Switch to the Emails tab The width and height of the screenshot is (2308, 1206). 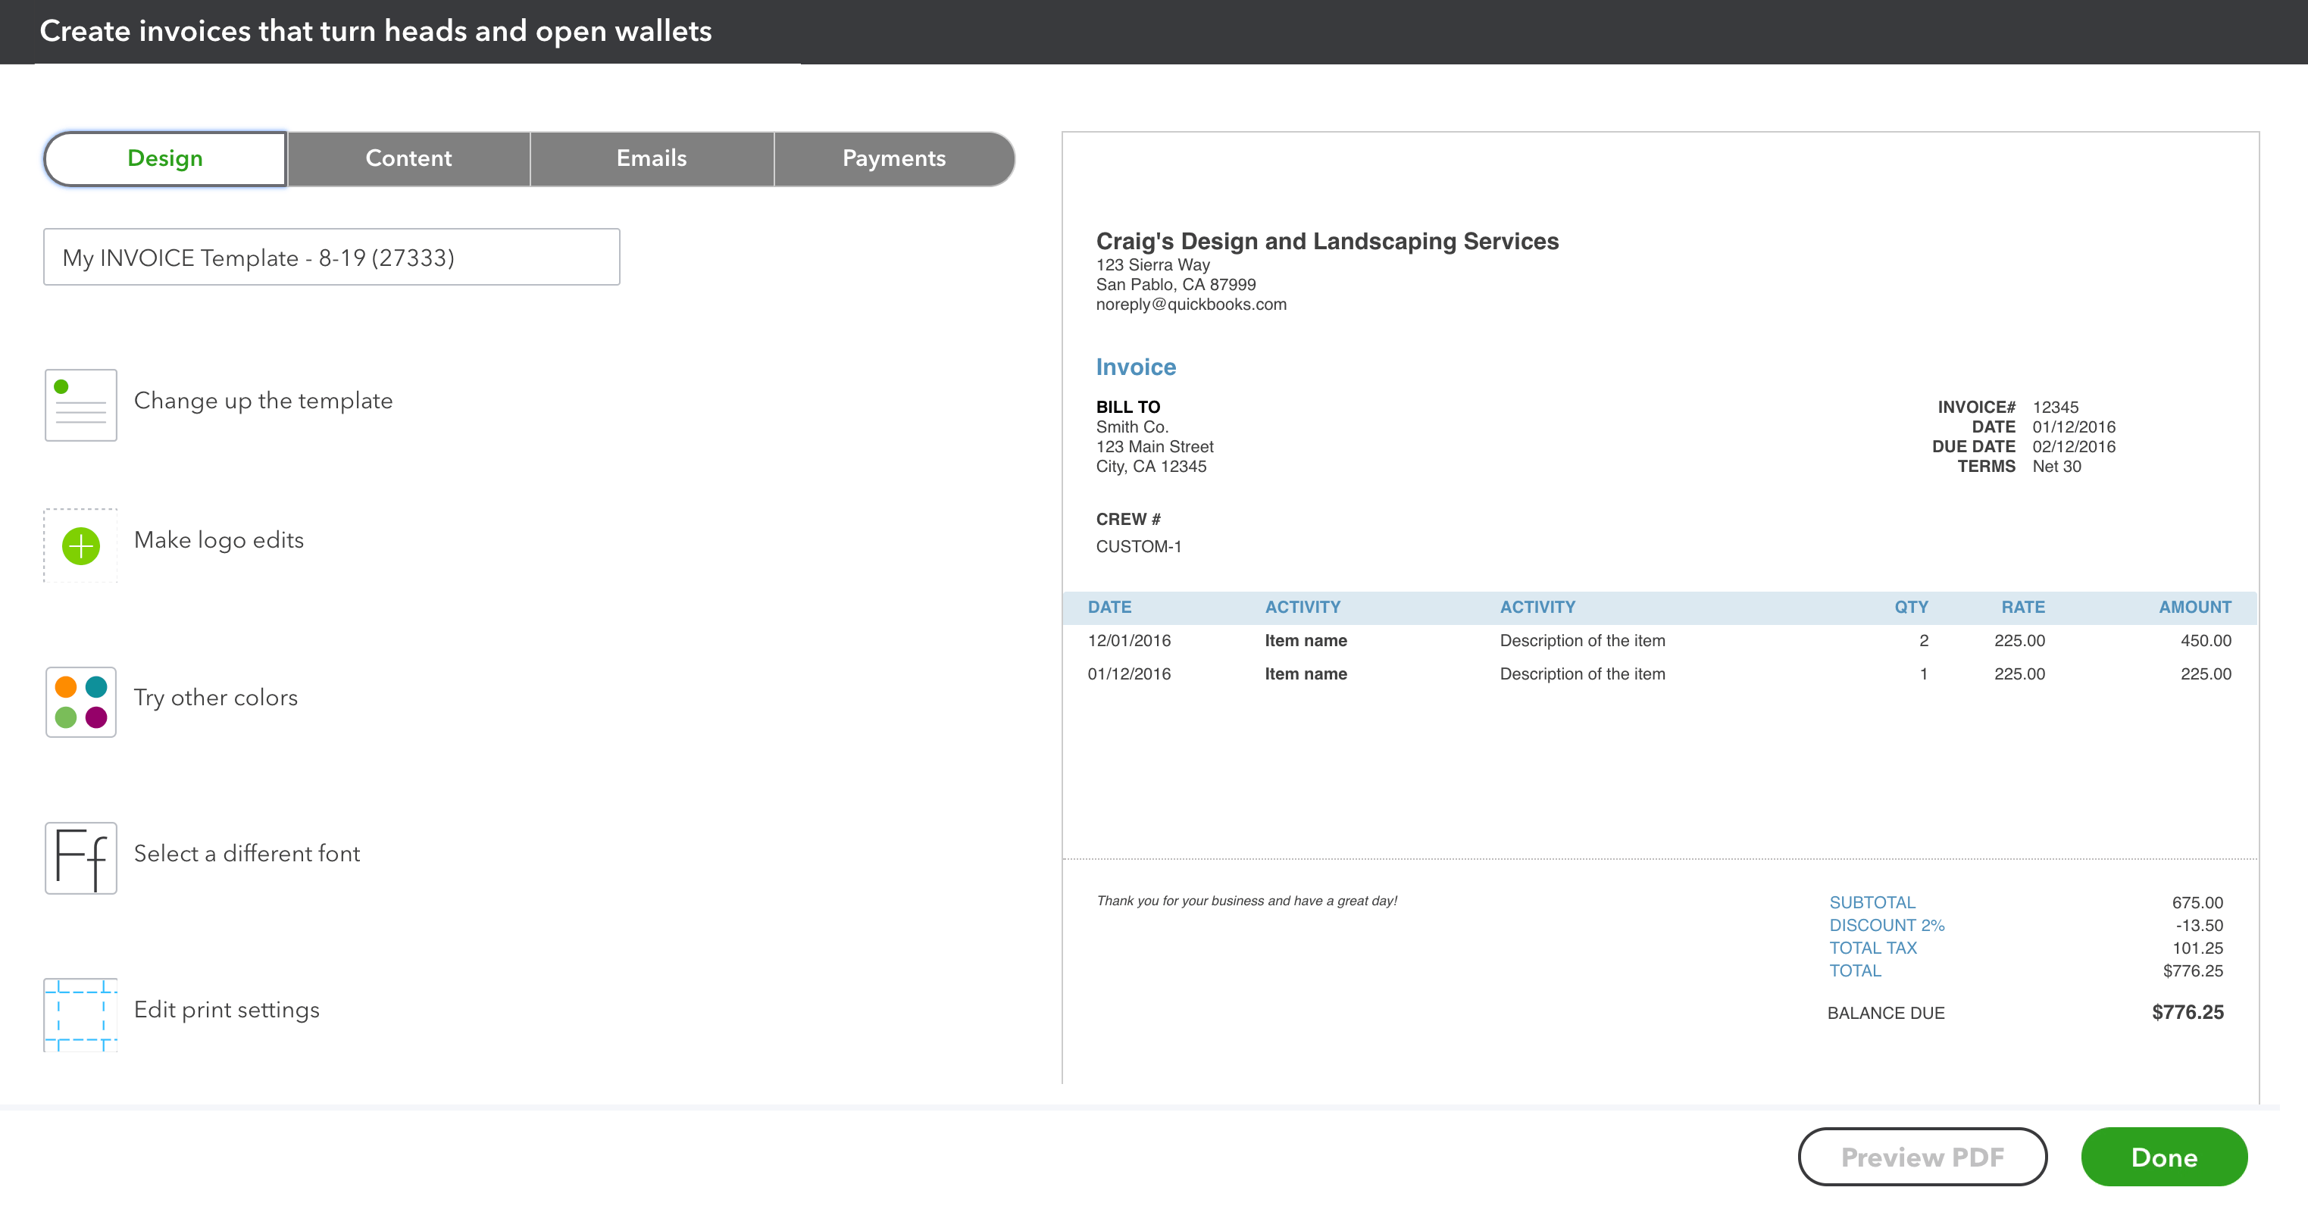652,158
